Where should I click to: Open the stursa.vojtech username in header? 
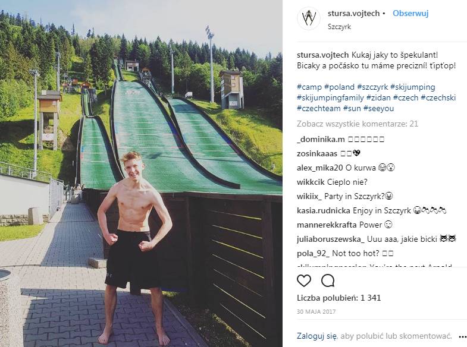pyautogui.click(x=353, y=14)
